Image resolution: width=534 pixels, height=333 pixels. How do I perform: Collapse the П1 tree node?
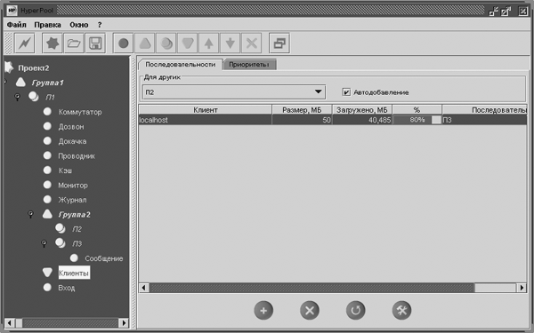(17, 97)
